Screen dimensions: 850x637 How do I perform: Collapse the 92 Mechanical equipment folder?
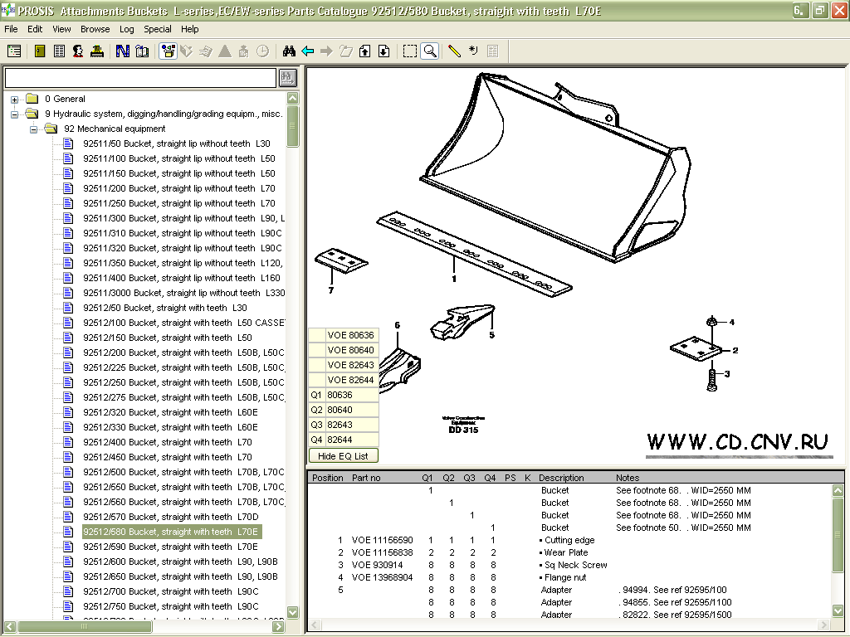pyautogui.click(x=33, y=129)
